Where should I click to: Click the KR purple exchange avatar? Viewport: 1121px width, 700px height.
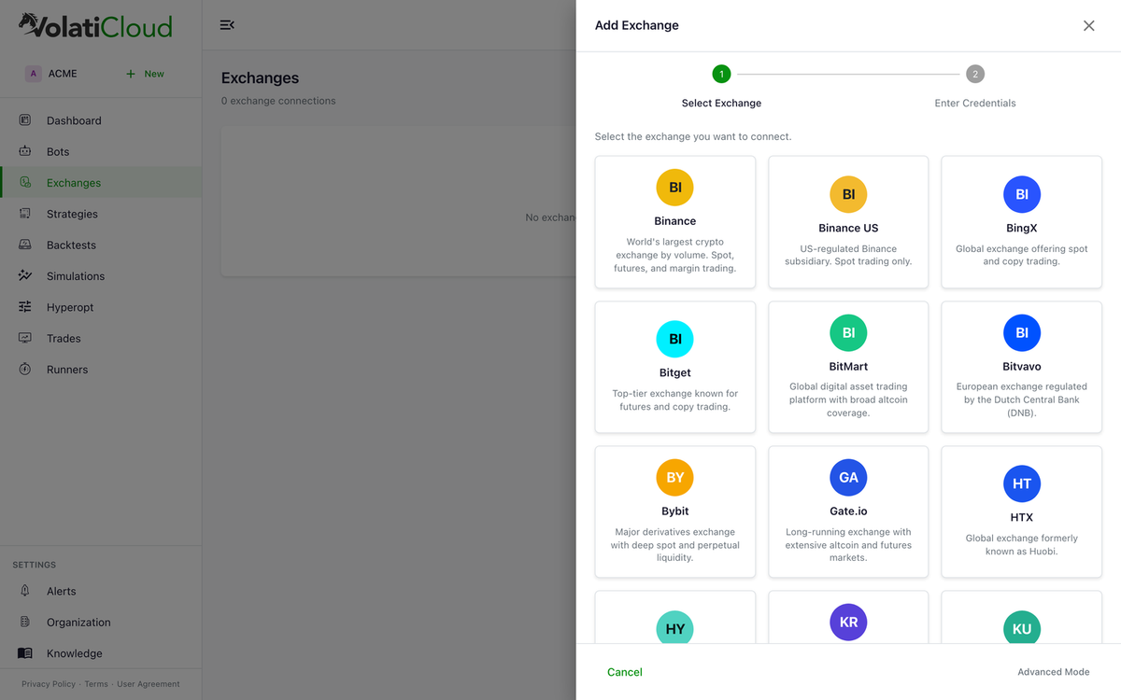848,623
